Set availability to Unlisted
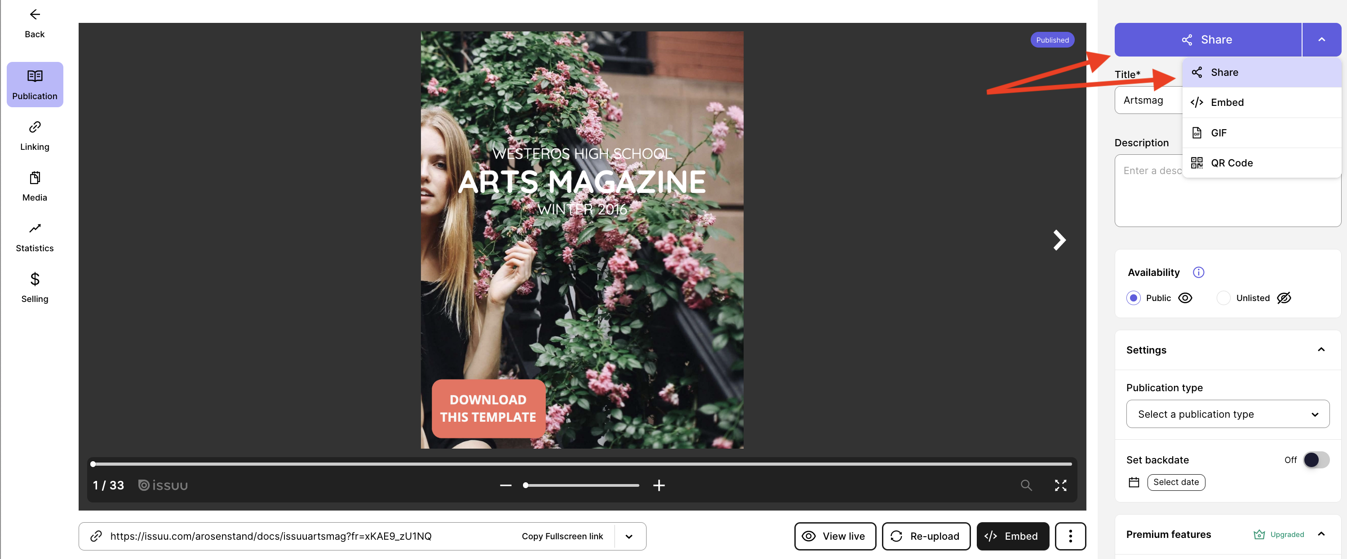Screen dimensions: 1347x559 pos(1223,297)
